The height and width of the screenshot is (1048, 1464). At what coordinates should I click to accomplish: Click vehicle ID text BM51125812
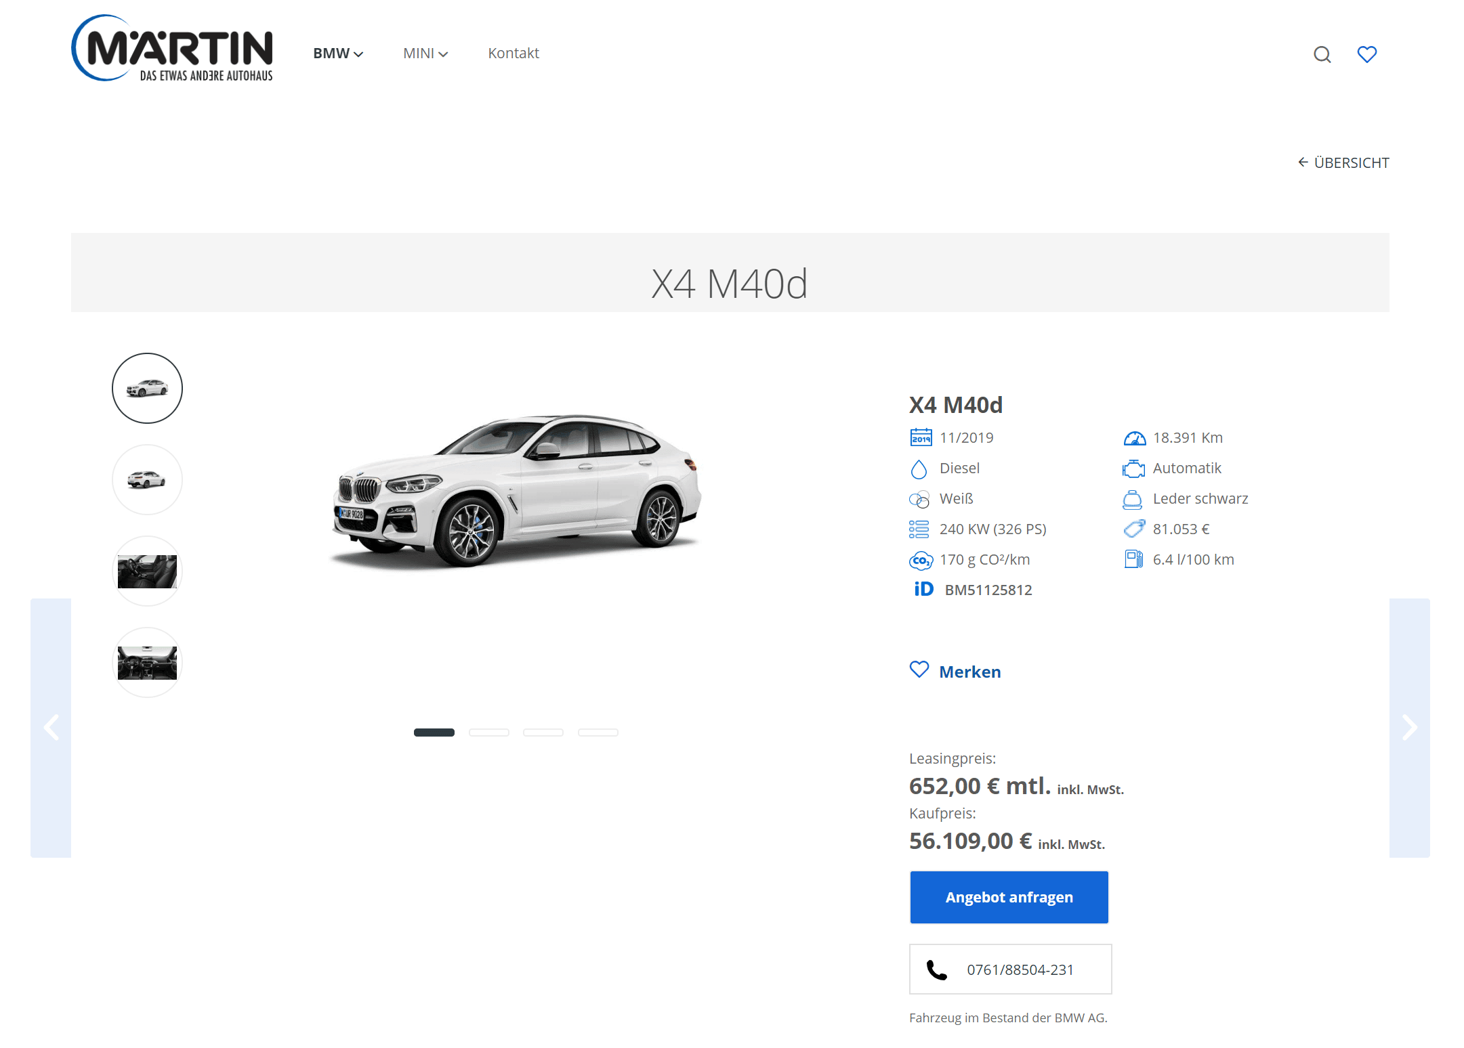coord(988,590)
